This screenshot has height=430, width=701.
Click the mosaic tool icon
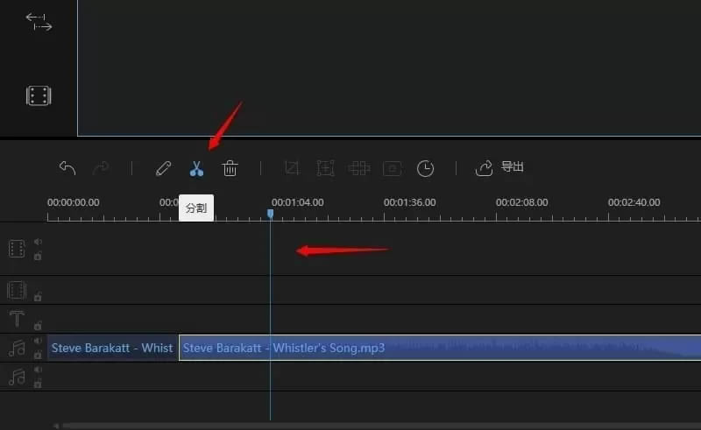(358, 167)
